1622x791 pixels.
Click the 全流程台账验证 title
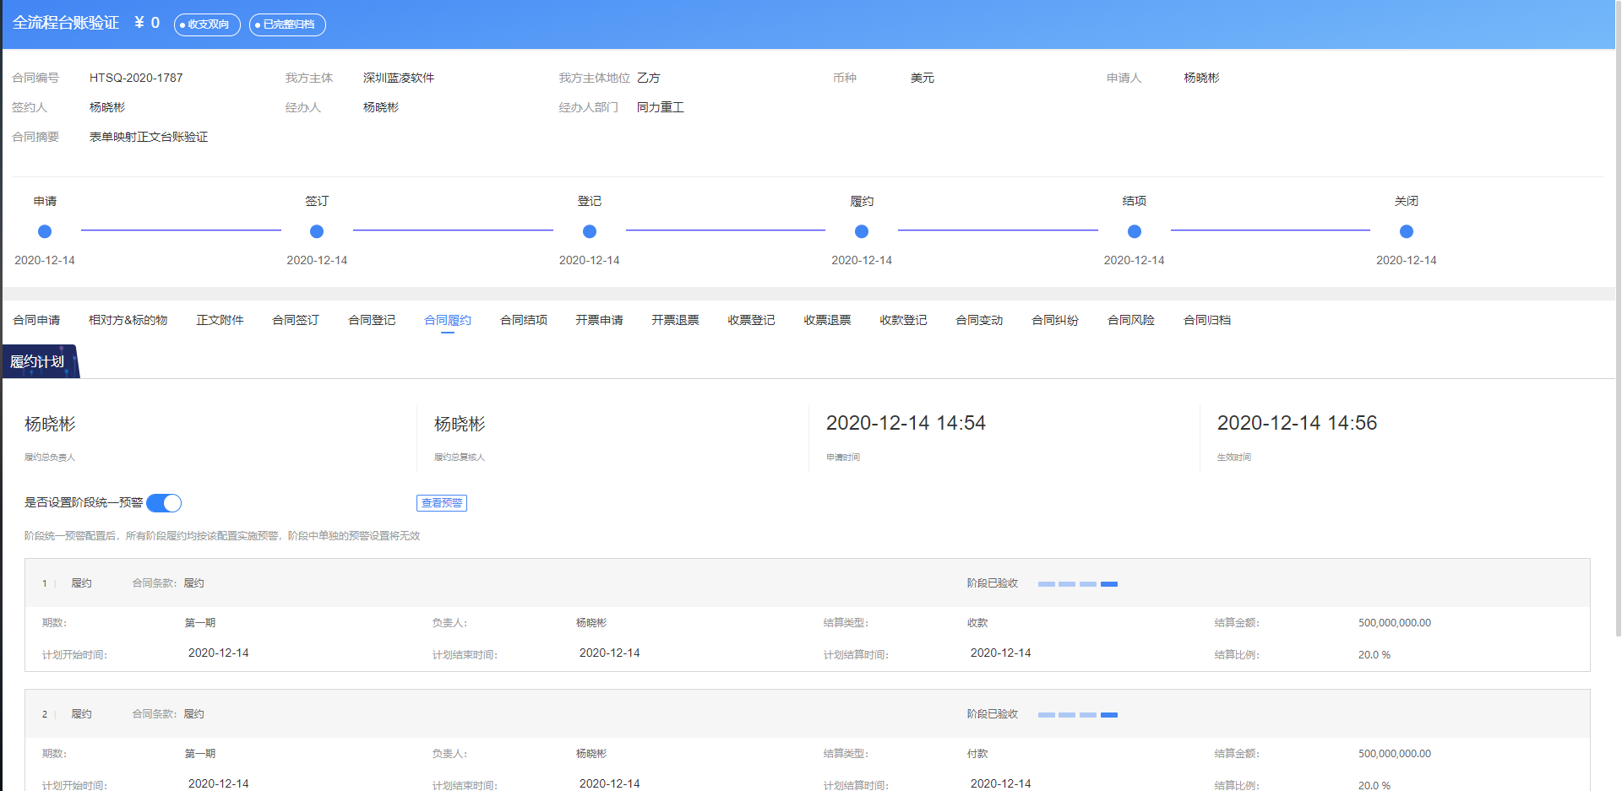point(66,23)
